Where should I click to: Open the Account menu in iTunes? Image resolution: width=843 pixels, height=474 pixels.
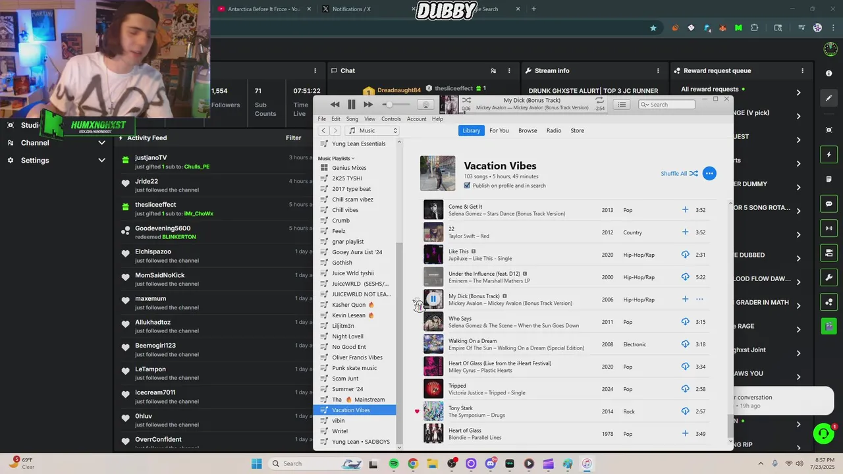[x=416, y=119]
